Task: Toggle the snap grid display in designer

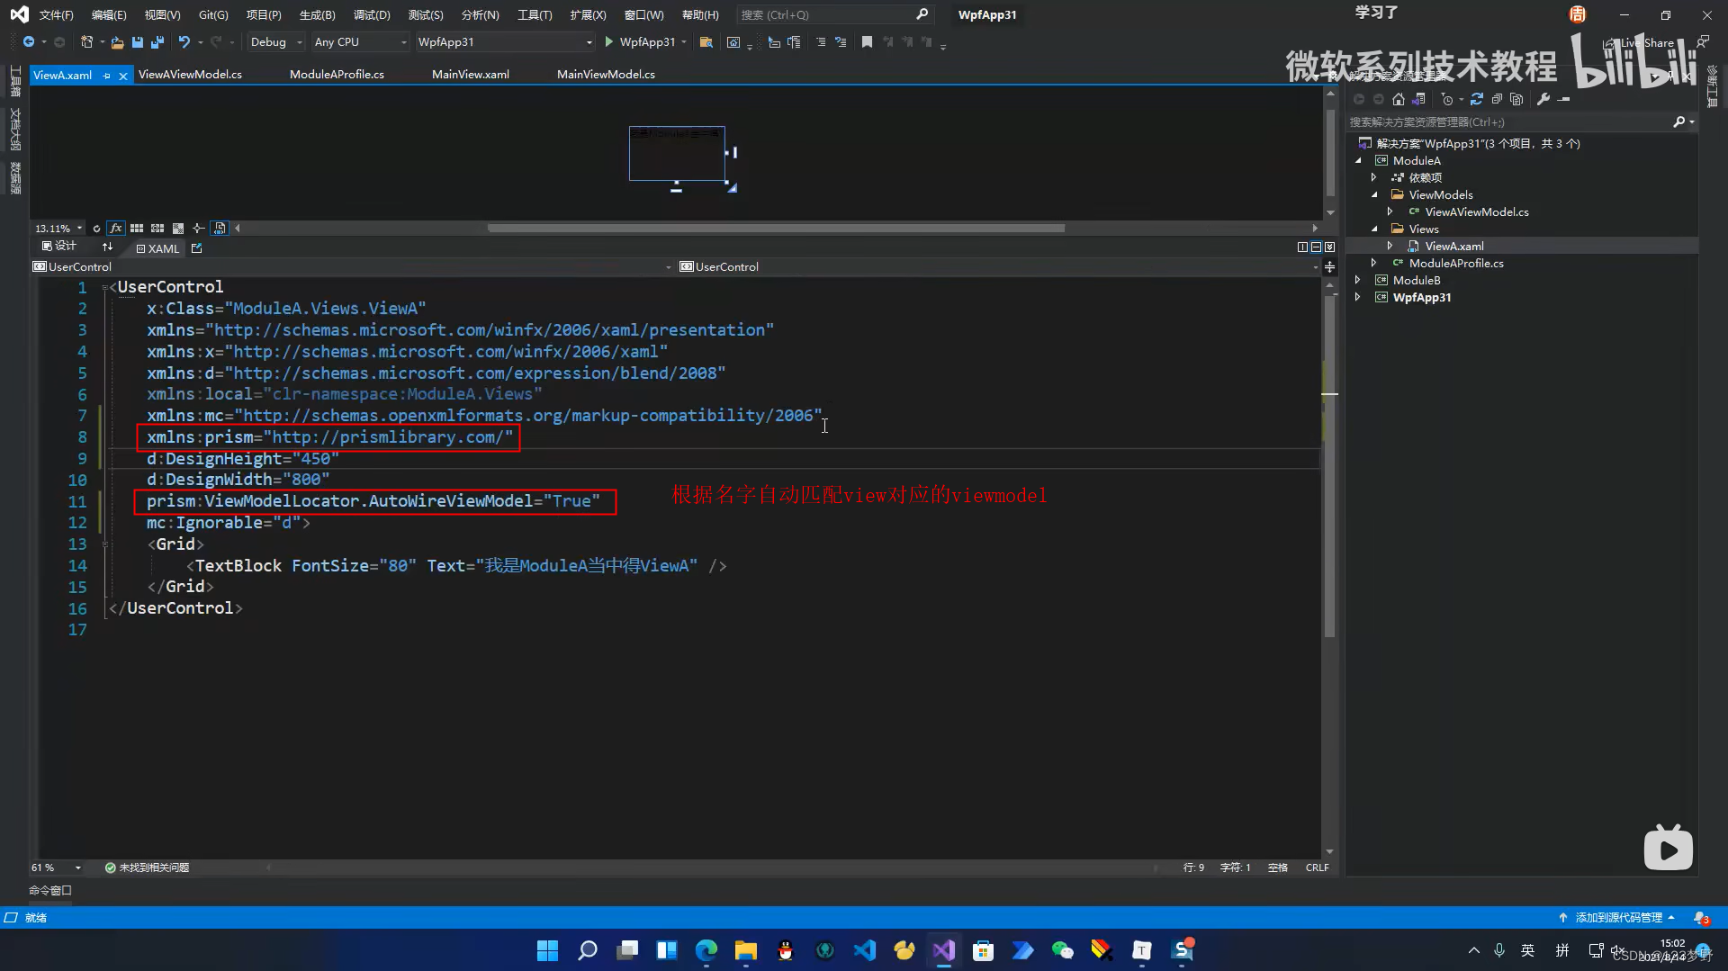Action: [137, 229]
